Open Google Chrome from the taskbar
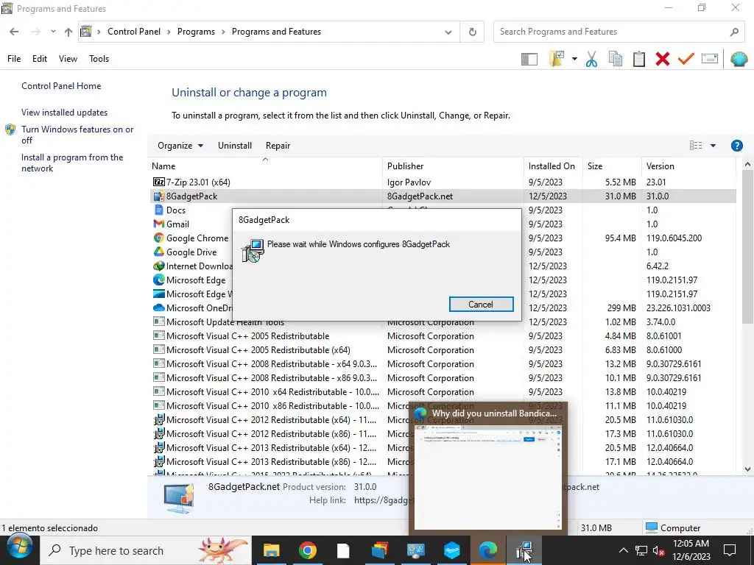 pyautogui.click(x=307, y=550)
